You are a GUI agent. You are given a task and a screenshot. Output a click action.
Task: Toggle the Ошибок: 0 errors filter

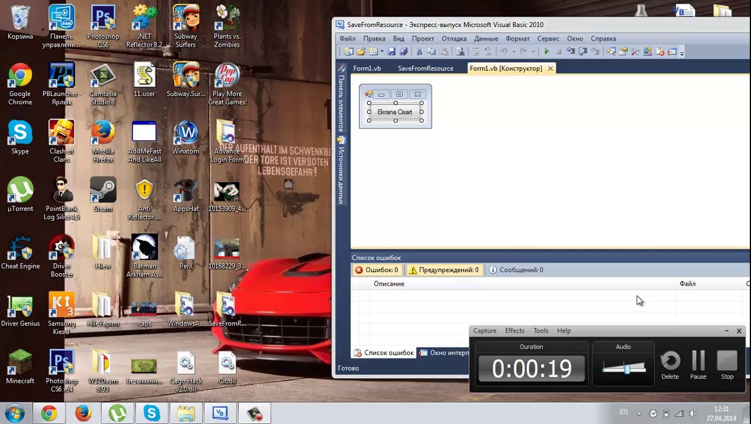pyautogui.click(x=377, y=270)
